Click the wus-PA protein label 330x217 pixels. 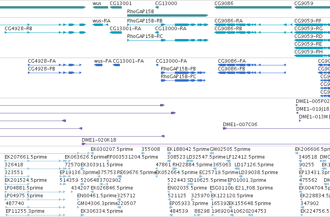(x=103, y=61)
